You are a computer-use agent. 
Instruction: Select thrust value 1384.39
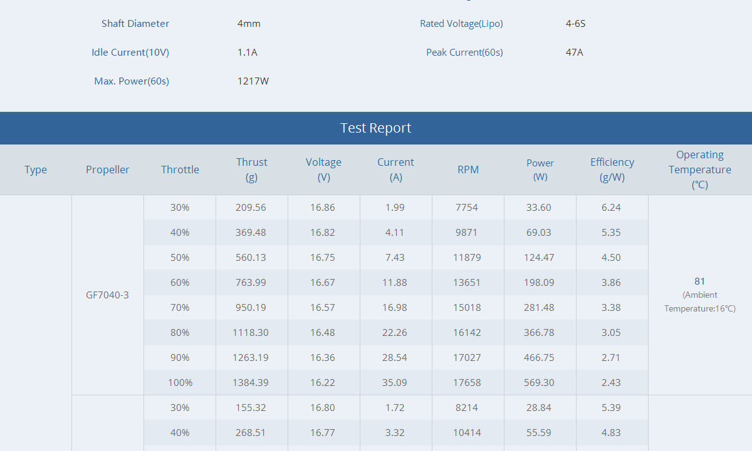[251, 382]
